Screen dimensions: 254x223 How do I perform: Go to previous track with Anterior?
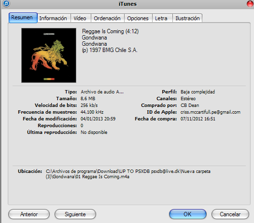tap(29, 214)
